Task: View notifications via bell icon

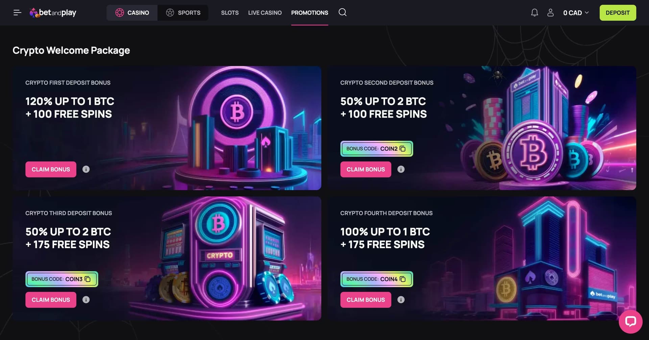Action: point(534,13)
